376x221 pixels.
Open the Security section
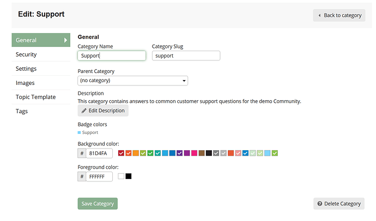coord(41,54)
